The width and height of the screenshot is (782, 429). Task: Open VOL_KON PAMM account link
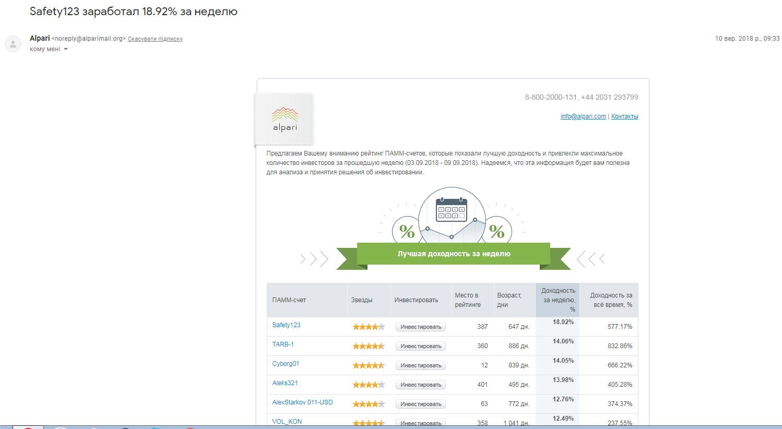point(287,422)
